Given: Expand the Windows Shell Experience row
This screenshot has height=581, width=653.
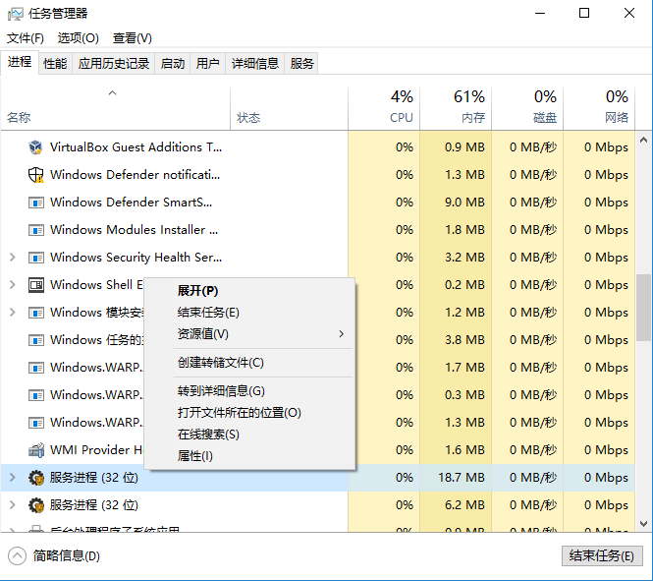Looking at the screenshot, I should pyautogui.click(x=13, y=285).
